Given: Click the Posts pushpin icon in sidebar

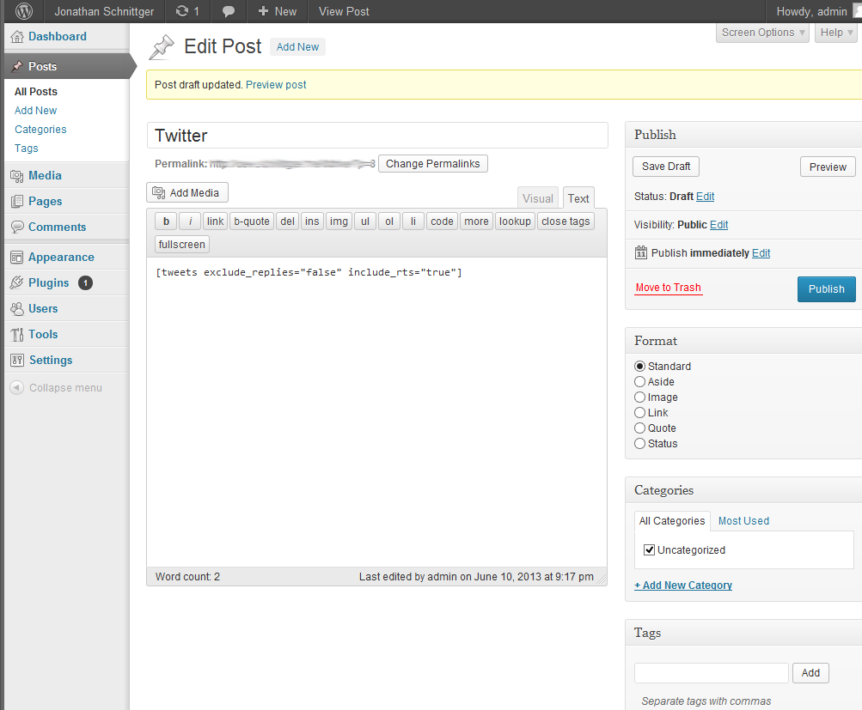Looking at the screenshot, I should pos(17,66).
